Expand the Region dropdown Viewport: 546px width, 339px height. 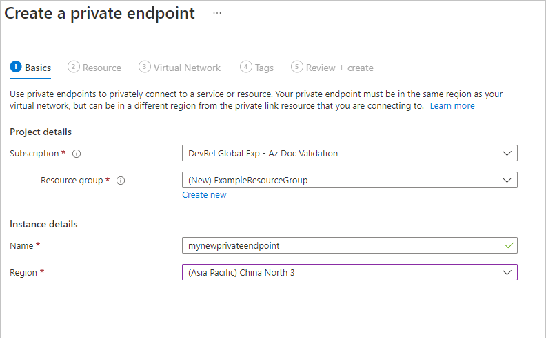point(507,272)
